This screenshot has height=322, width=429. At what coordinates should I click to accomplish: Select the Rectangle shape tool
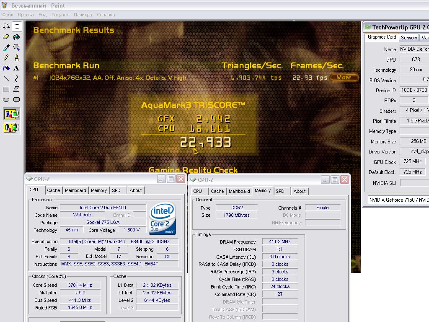(x=6, y=89)
